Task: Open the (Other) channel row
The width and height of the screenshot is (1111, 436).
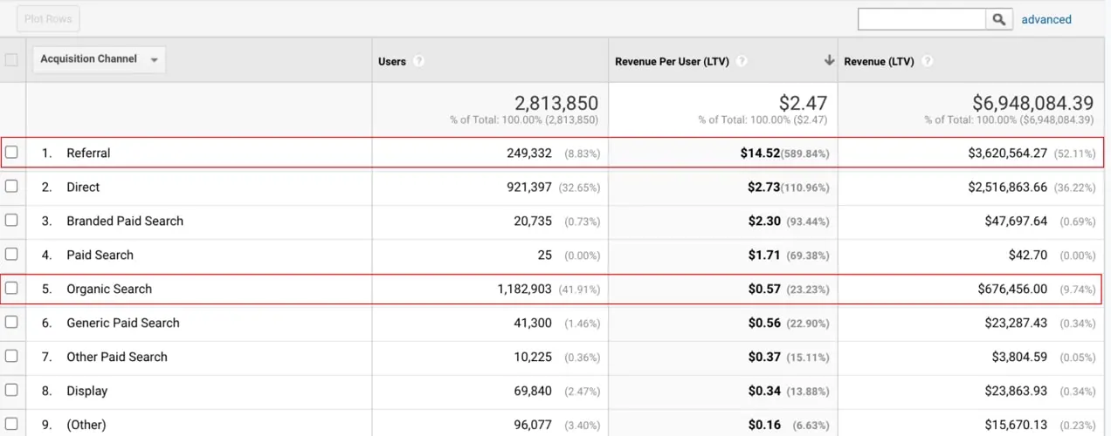Action: pos(86,425)
